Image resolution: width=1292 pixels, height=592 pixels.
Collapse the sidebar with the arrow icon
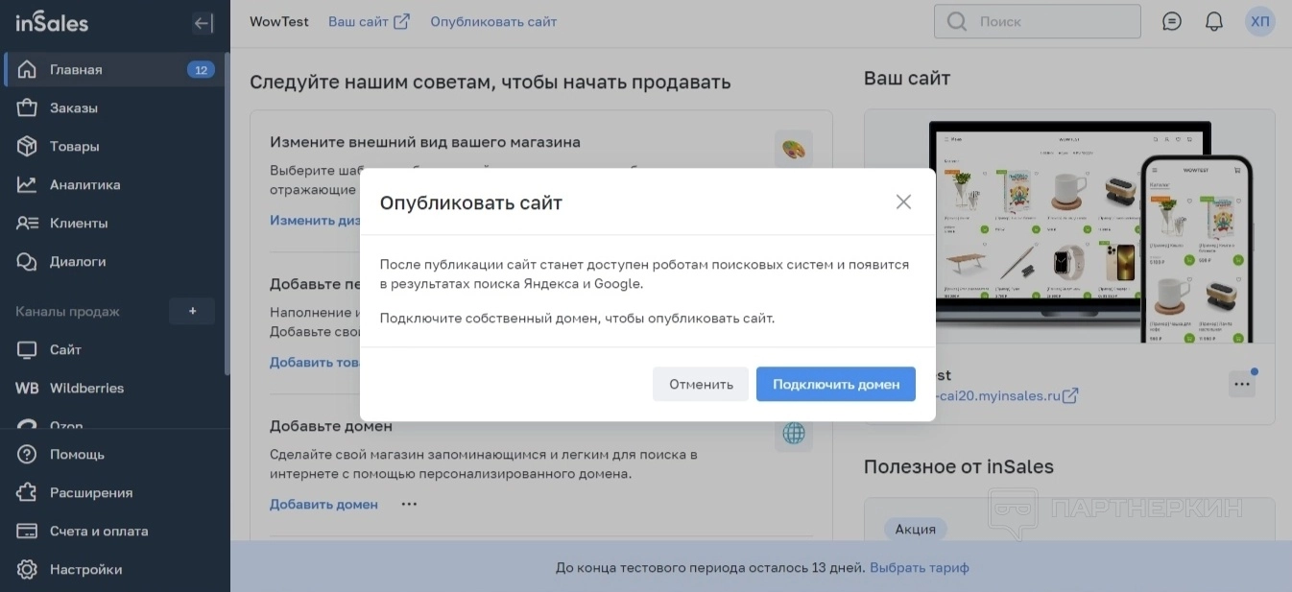pos(203,23)
